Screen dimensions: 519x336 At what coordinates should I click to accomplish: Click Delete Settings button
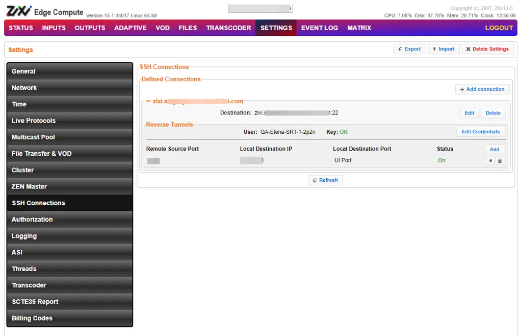point(487,49)
